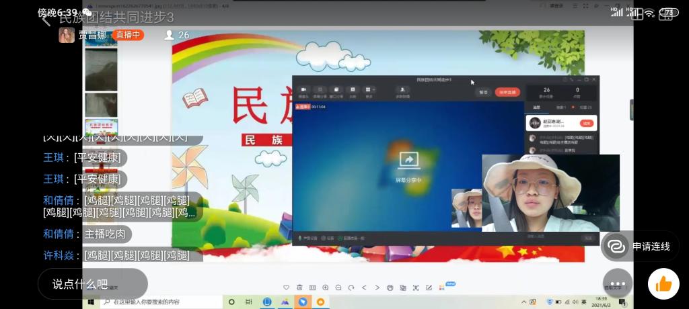Image resolution: width=689 pixels, height=309 pixels.
Task: Click the red end-live button
Action: click(506, 92)
